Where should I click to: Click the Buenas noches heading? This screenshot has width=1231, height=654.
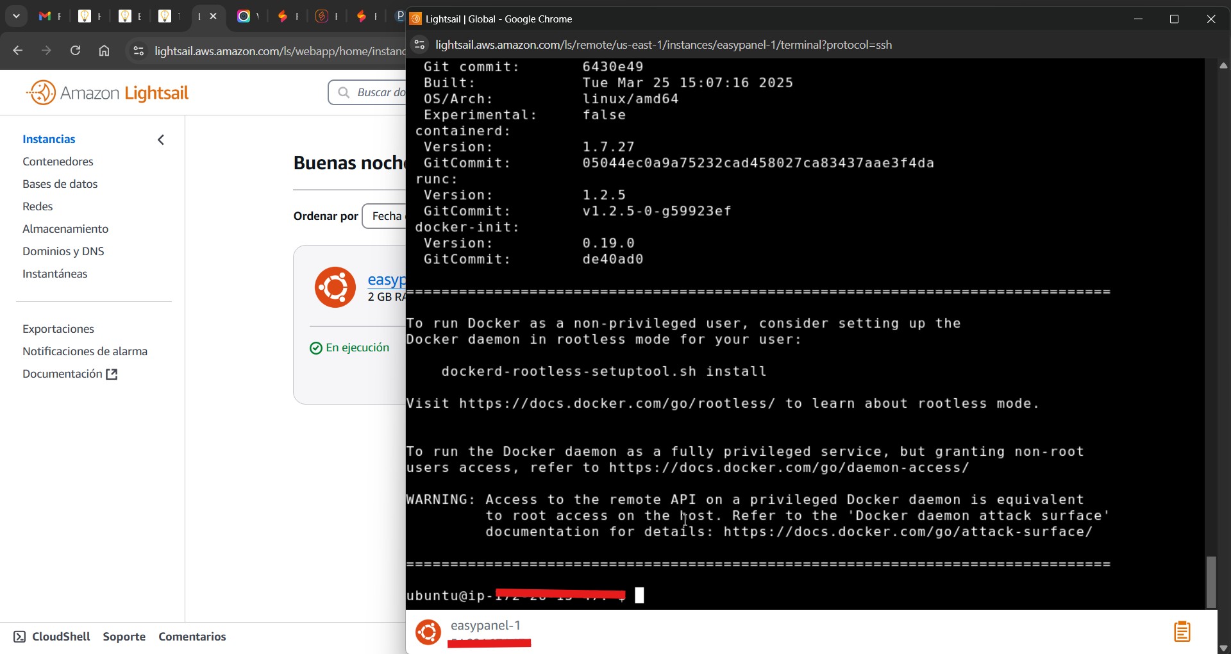tap(349, 163)
